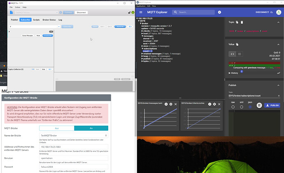Image resolution: width=284 pixels, height=173 pixels.
Task: Select raw payload format radio
Action: tap(233, 107)
